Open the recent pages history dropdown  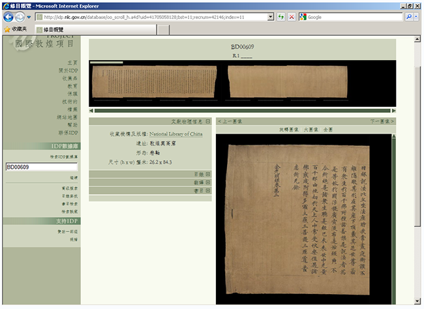pos(29,18)
